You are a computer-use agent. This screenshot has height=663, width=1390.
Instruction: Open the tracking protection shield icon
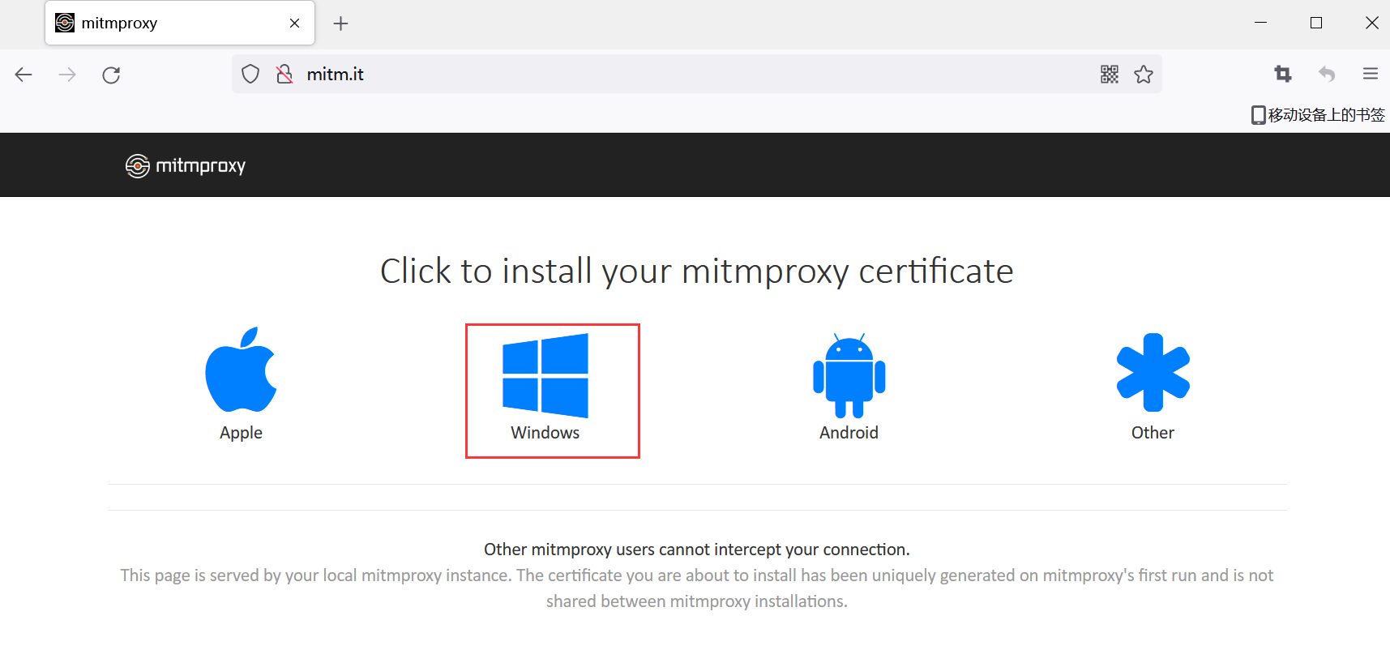(x=250, y=75)
